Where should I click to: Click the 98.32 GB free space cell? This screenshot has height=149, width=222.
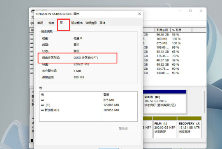click(162, 64)
